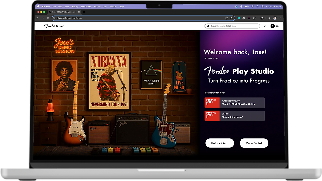Open the Edit menu

coord(60,6)
